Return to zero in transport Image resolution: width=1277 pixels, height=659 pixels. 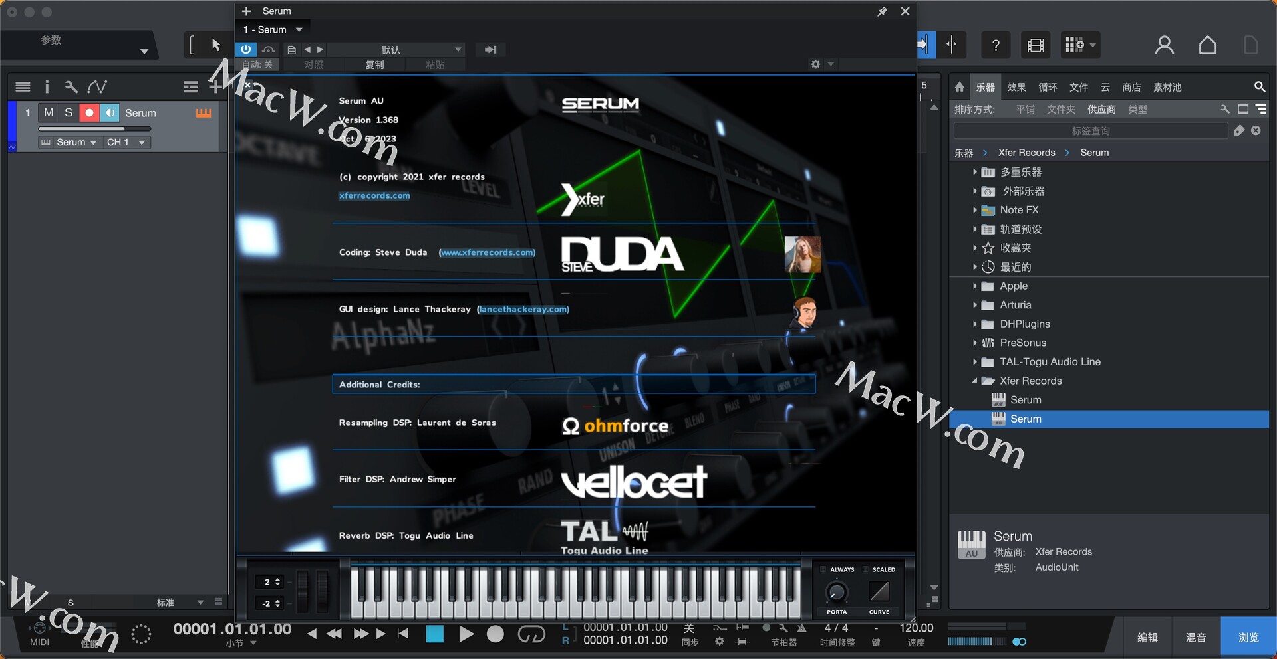[403, 634]
